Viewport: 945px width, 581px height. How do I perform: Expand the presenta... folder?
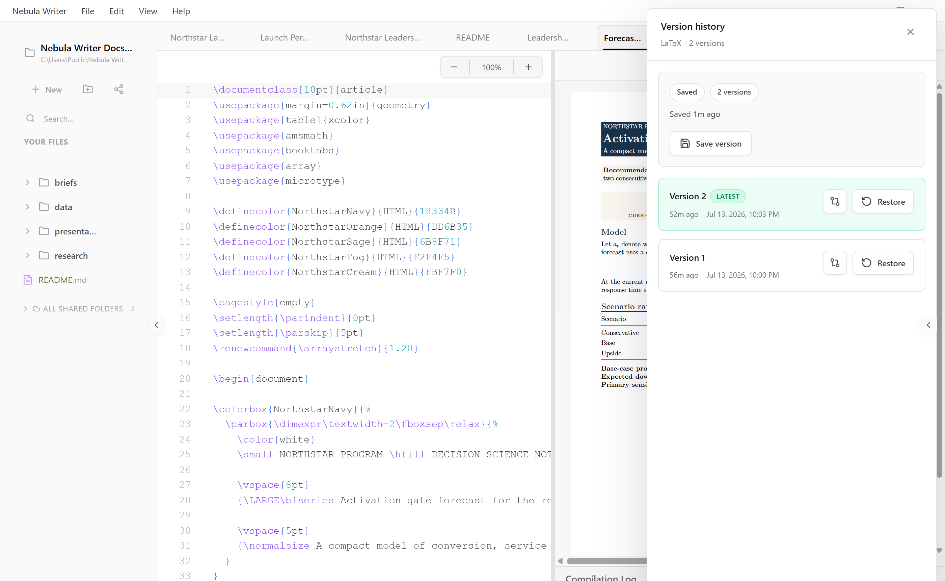28,231
